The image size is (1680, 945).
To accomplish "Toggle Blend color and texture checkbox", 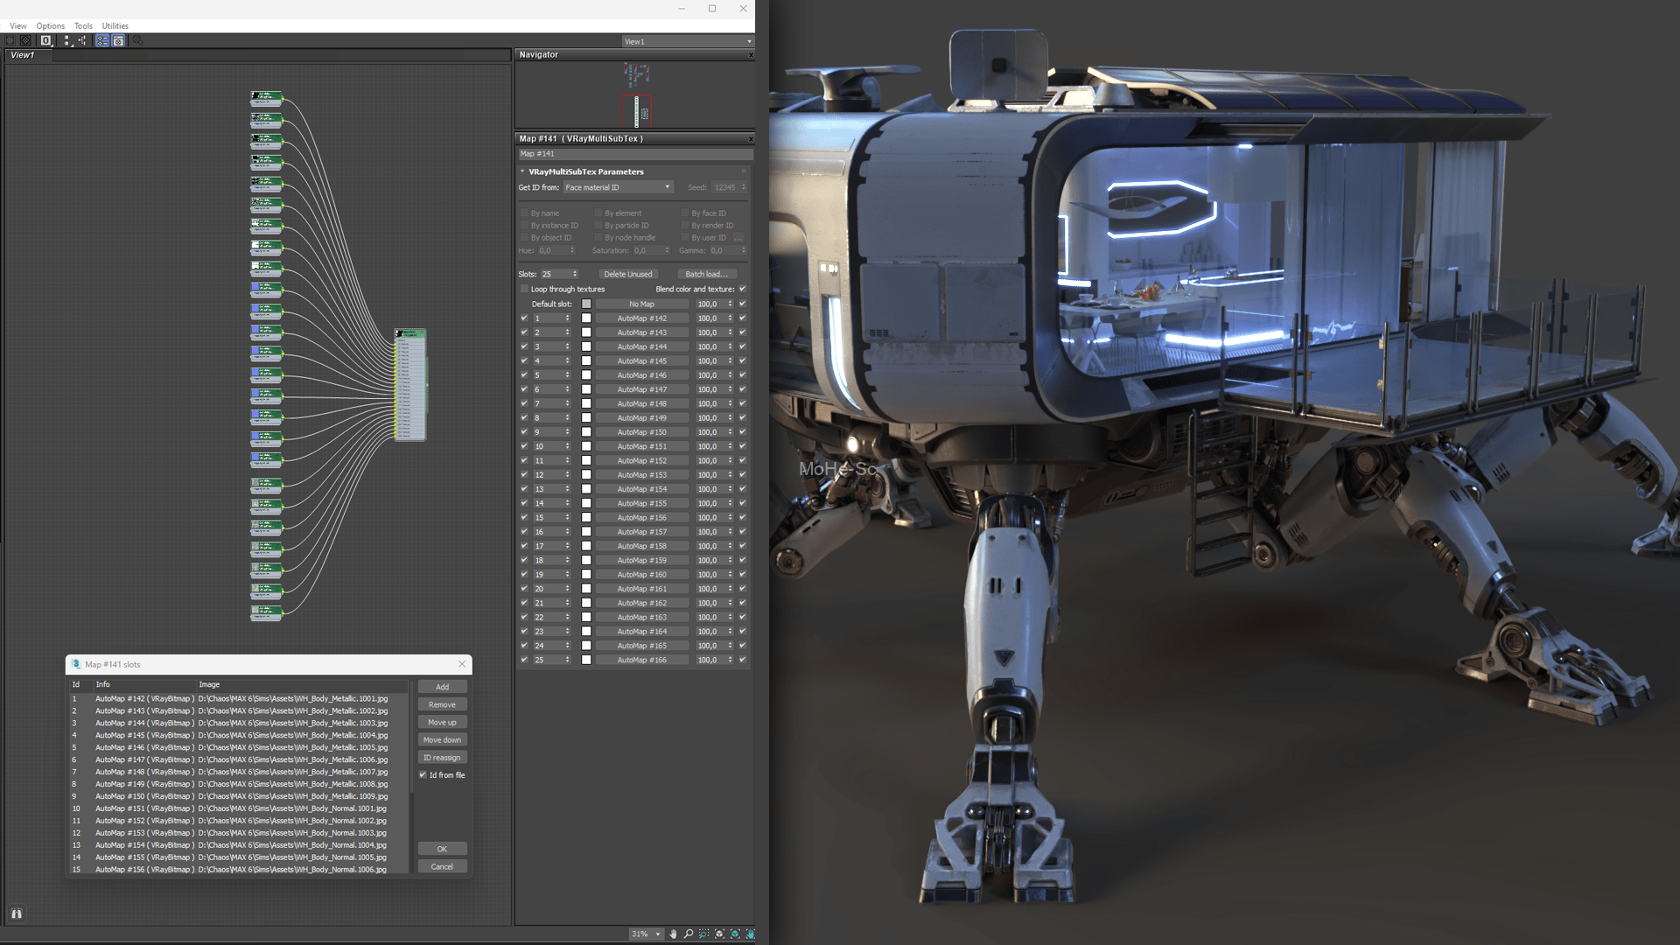I will tap(742, 289).
